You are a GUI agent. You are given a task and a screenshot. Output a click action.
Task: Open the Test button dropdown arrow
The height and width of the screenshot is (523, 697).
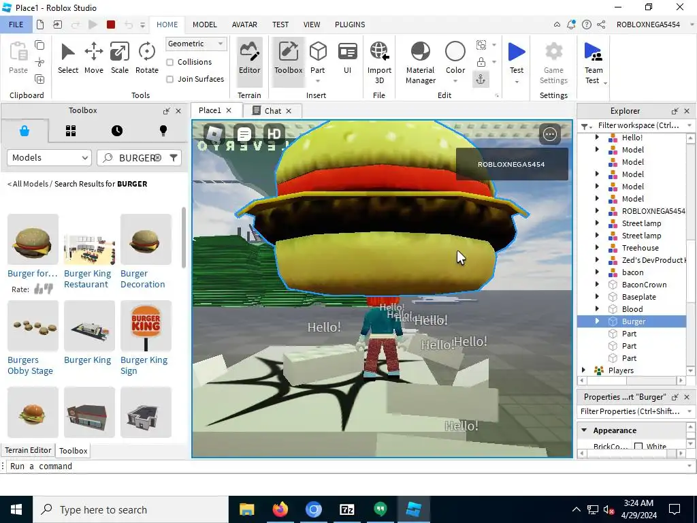point(517,82)
